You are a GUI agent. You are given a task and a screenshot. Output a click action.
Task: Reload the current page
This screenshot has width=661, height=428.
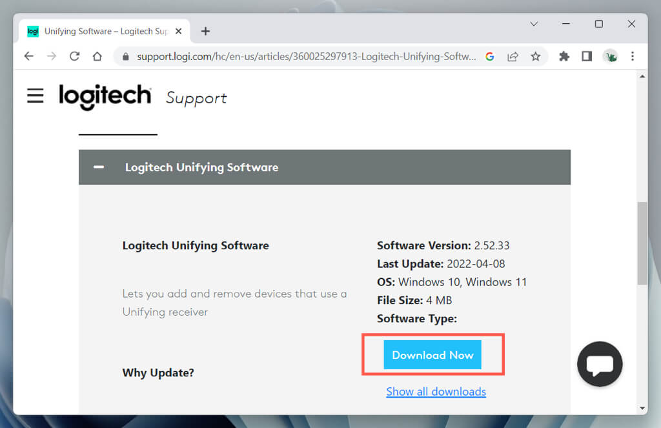pos(74,56)
